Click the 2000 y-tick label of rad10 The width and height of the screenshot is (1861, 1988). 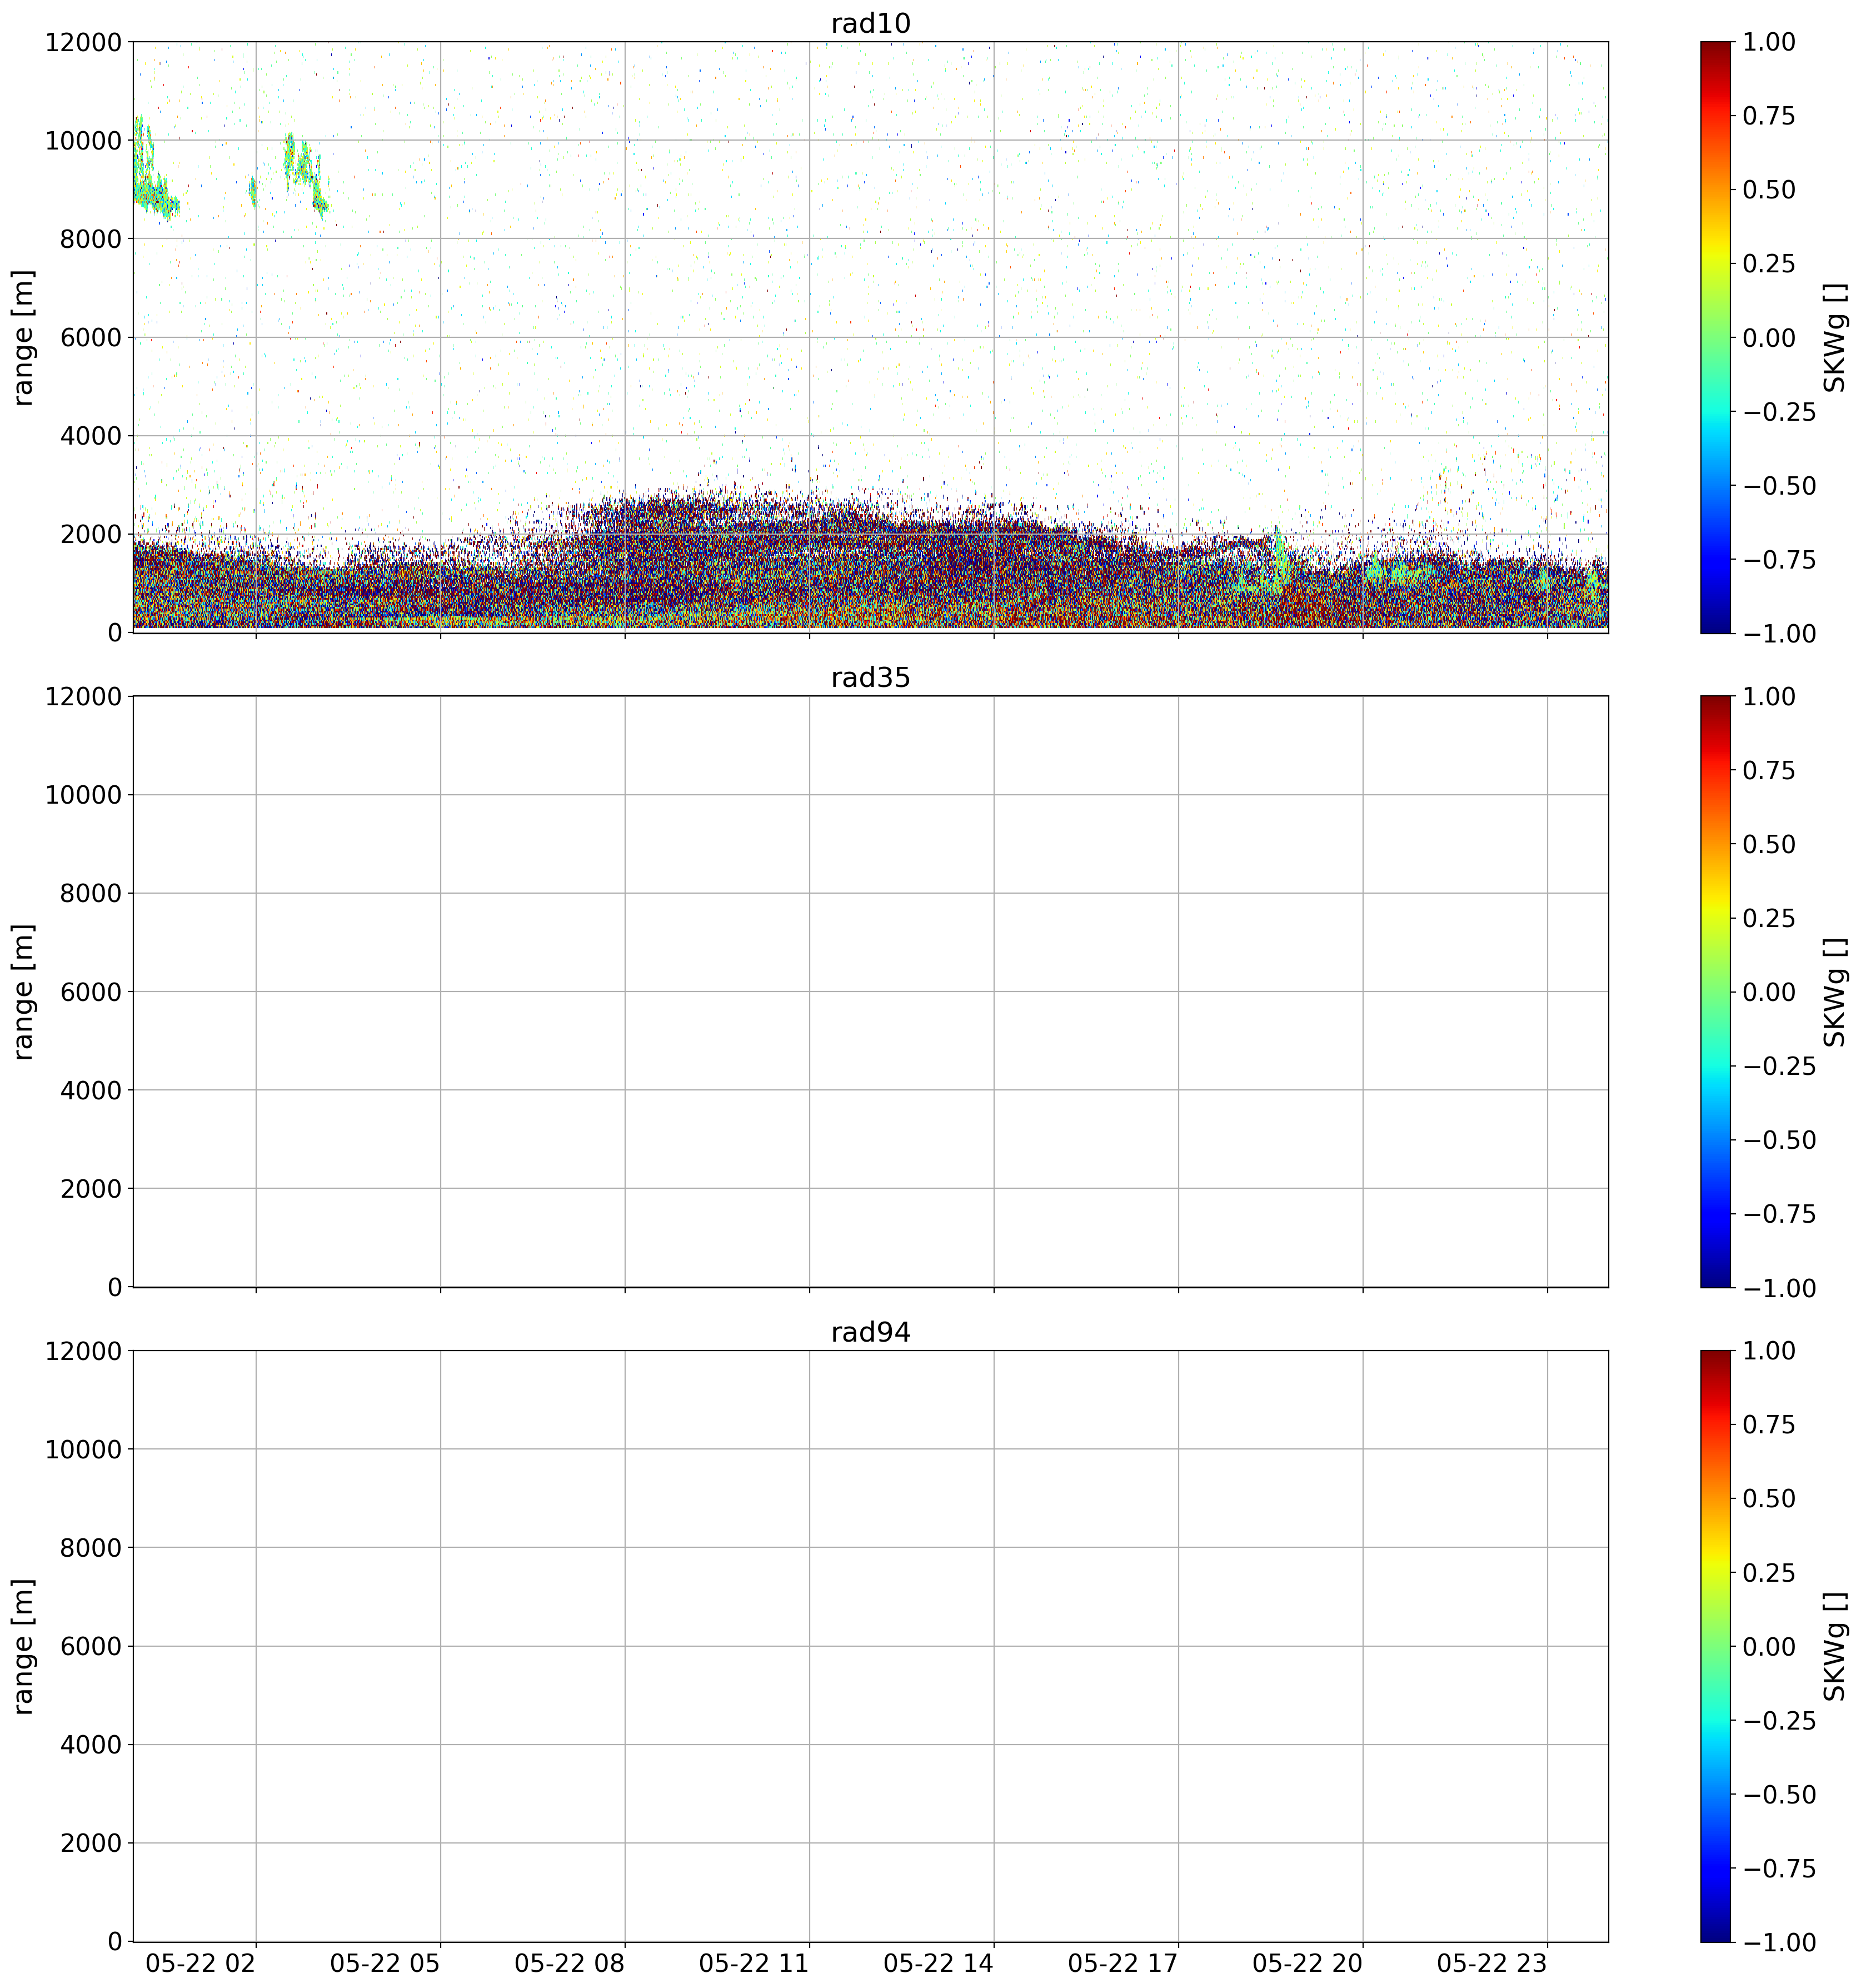click(x=91, y=534)
